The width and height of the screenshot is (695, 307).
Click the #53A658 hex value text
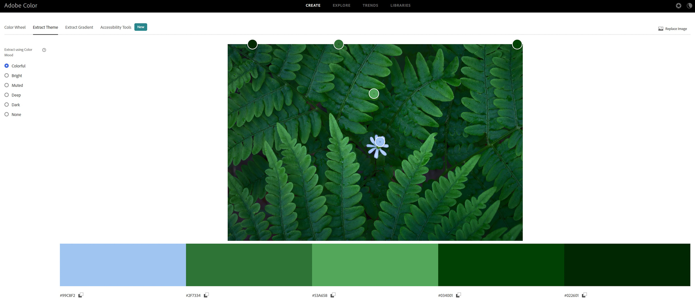(x=320, y=295)
